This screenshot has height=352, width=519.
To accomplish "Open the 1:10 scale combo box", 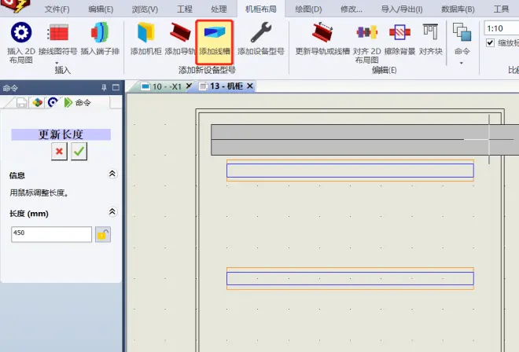I will click(502, 28).
